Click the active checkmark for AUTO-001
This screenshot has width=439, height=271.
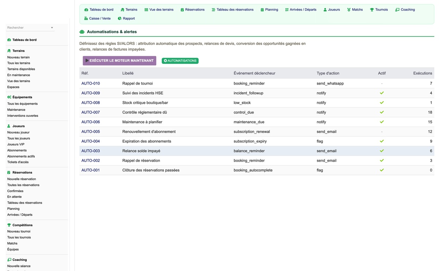(x=382, y=170)
